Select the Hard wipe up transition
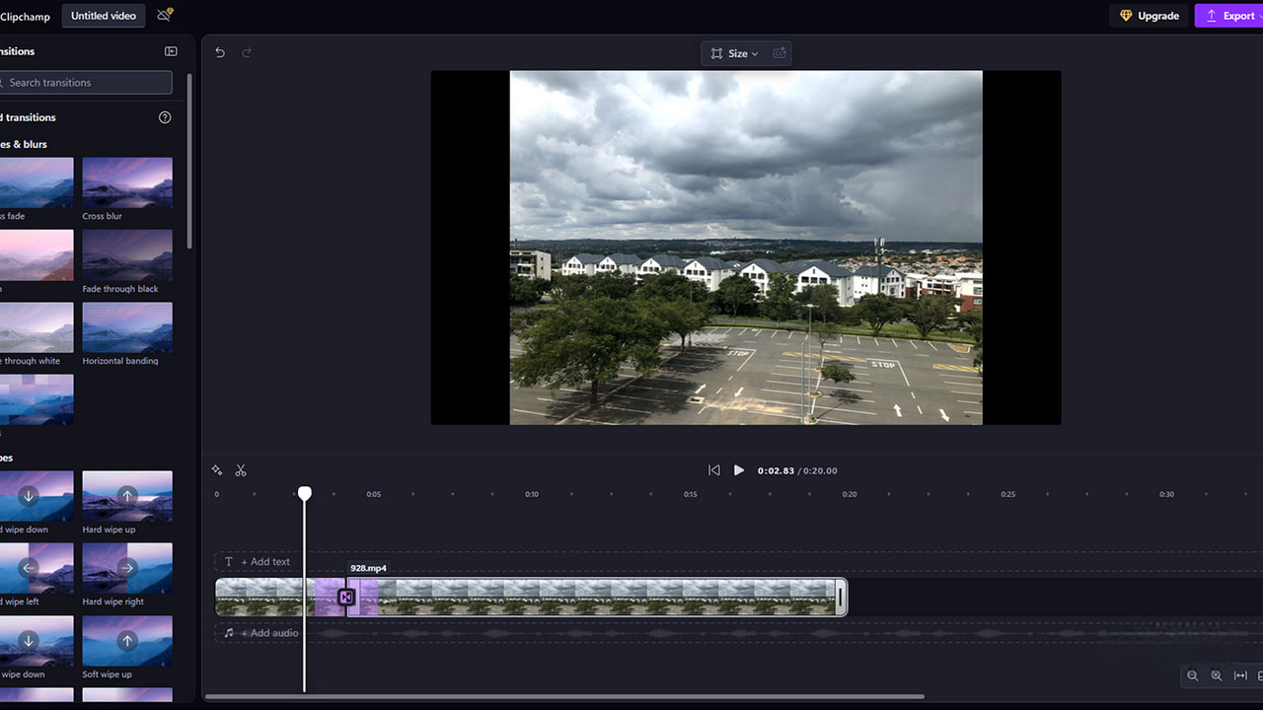The width and height of the screenshot is (1263, 710). point(127,496)
